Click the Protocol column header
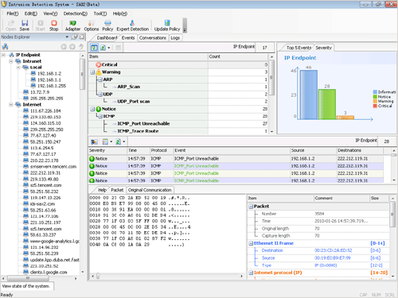 click(162, 150)
